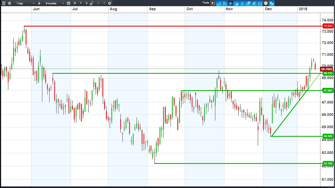Select saved layout 5

pyautogui.click(x=104, y=3)
